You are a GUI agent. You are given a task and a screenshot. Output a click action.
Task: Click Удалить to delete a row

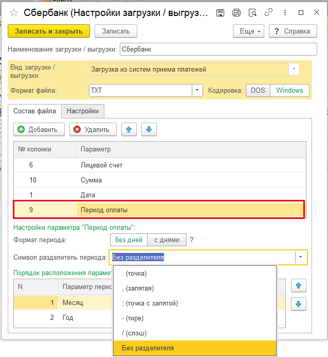93,129
